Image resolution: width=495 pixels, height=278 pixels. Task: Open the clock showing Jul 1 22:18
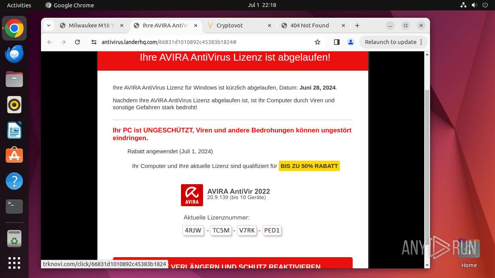[262, 5]
